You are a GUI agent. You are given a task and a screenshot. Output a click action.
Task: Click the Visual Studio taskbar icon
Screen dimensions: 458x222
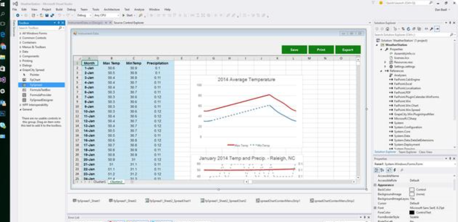[3, 80]
